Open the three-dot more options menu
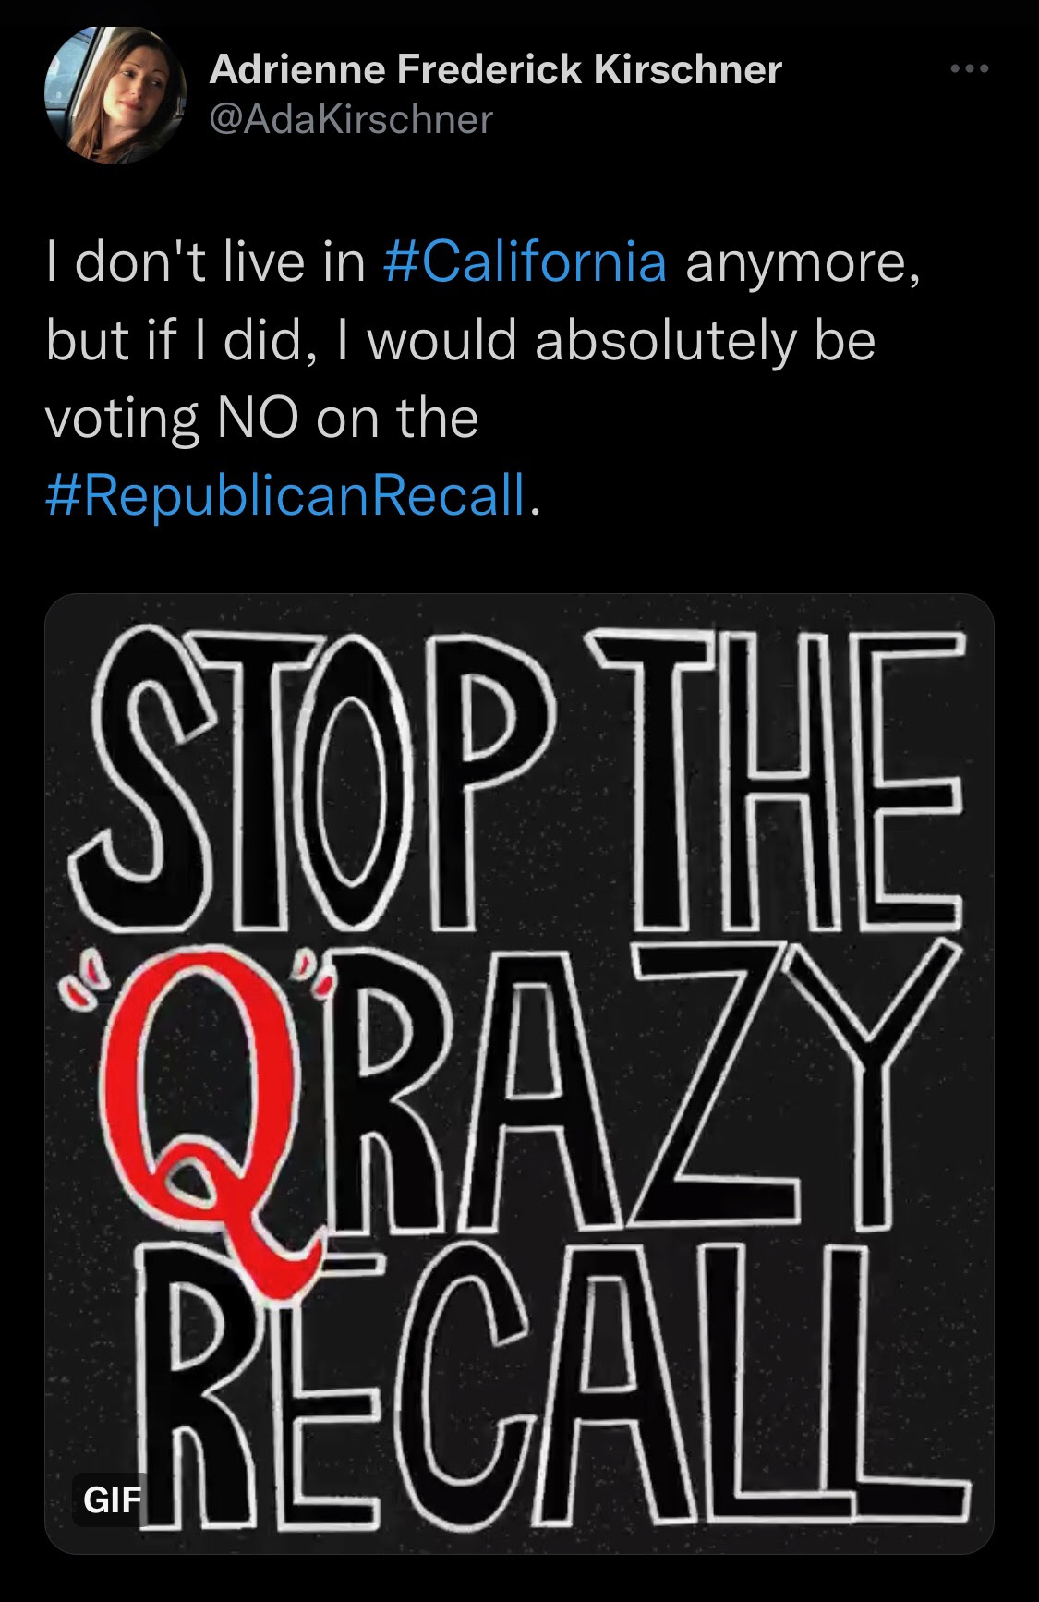This screenshot has width=1039, height=1602. point(972,69)
